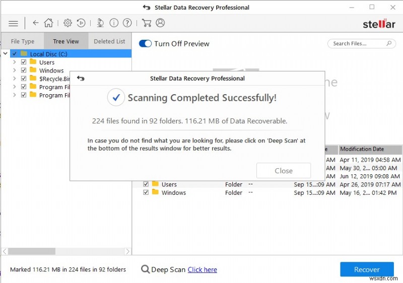Uncheck the $Recycle.Bin checkbox
The width and height of the screenshot is (403, 283).
23,79
